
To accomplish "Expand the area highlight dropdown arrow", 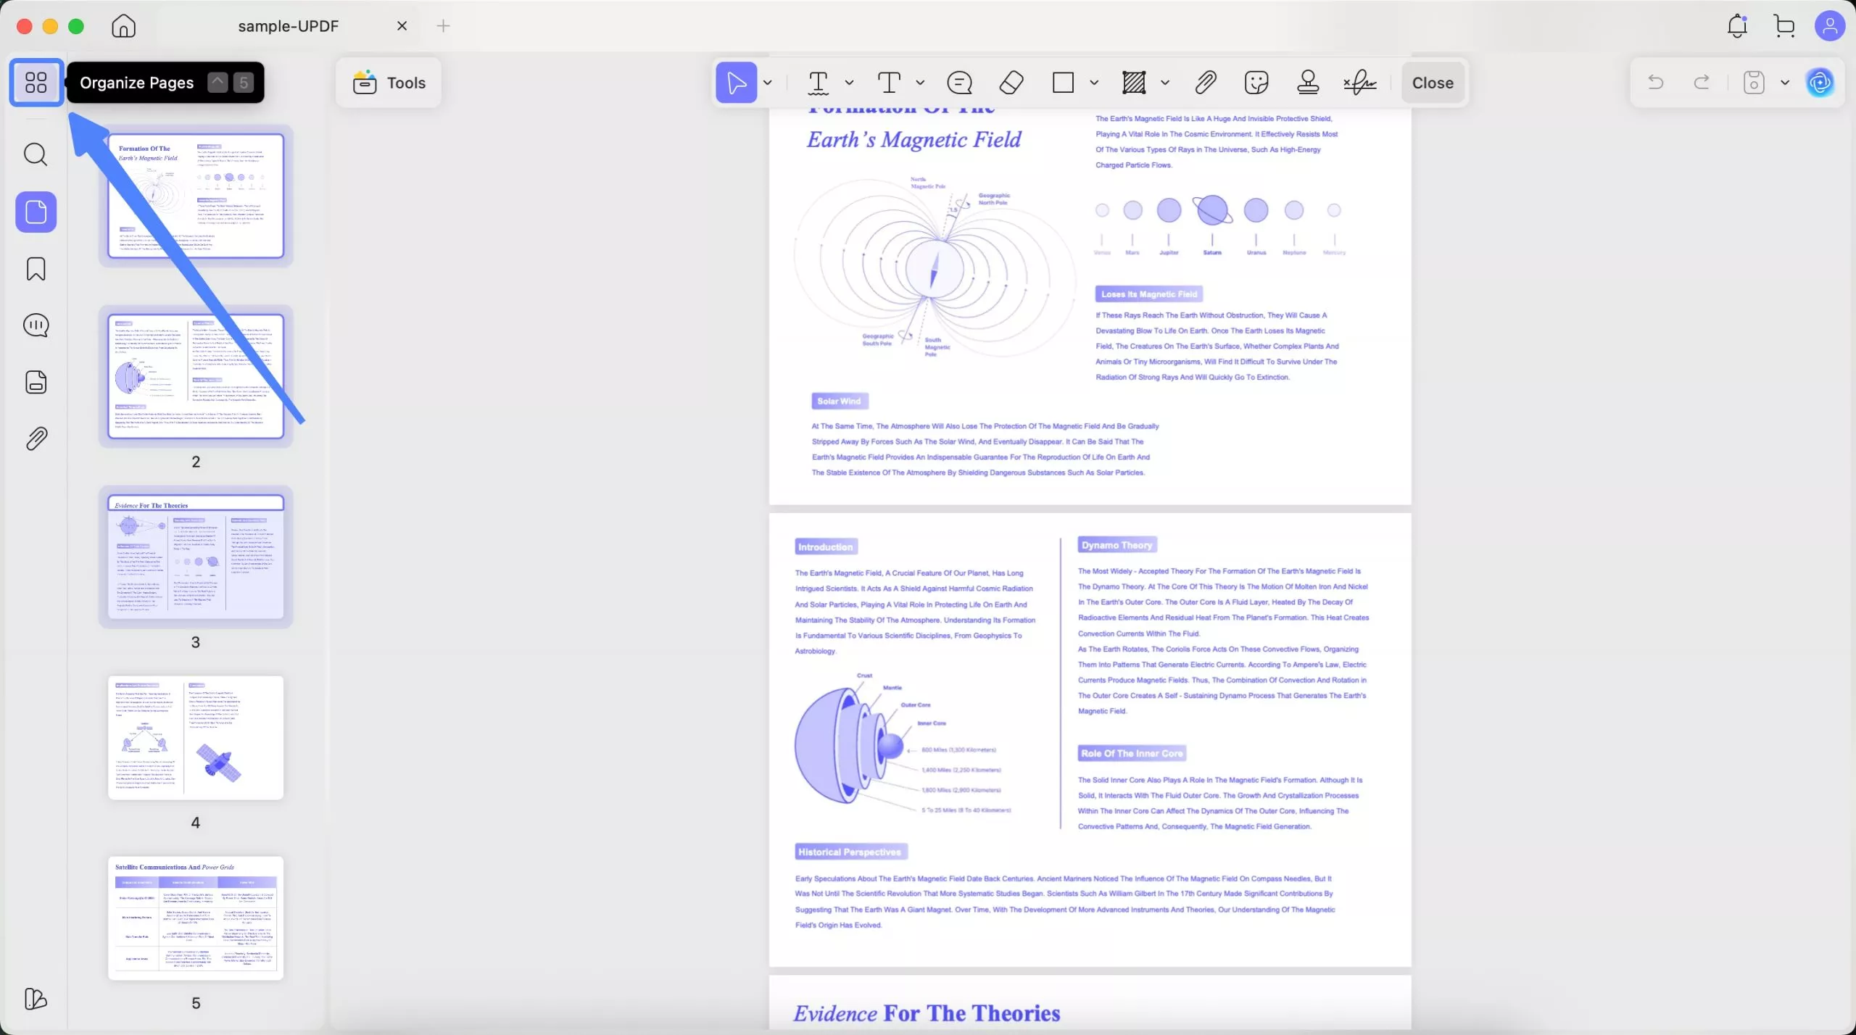I will point(1165,83).
